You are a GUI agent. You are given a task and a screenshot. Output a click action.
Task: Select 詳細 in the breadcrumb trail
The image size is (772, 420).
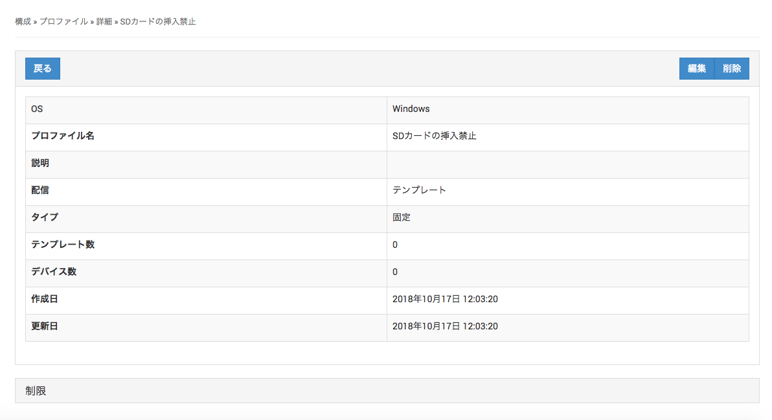click(x=104, y=21)
